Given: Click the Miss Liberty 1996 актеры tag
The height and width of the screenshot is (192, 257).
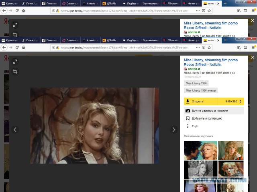Looking at the screenshot, I should (201, 90).
